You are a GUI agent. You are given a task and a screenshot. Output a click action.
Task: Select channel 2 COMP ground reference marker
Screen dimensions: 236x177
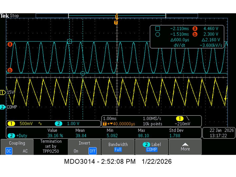(3, 107)
